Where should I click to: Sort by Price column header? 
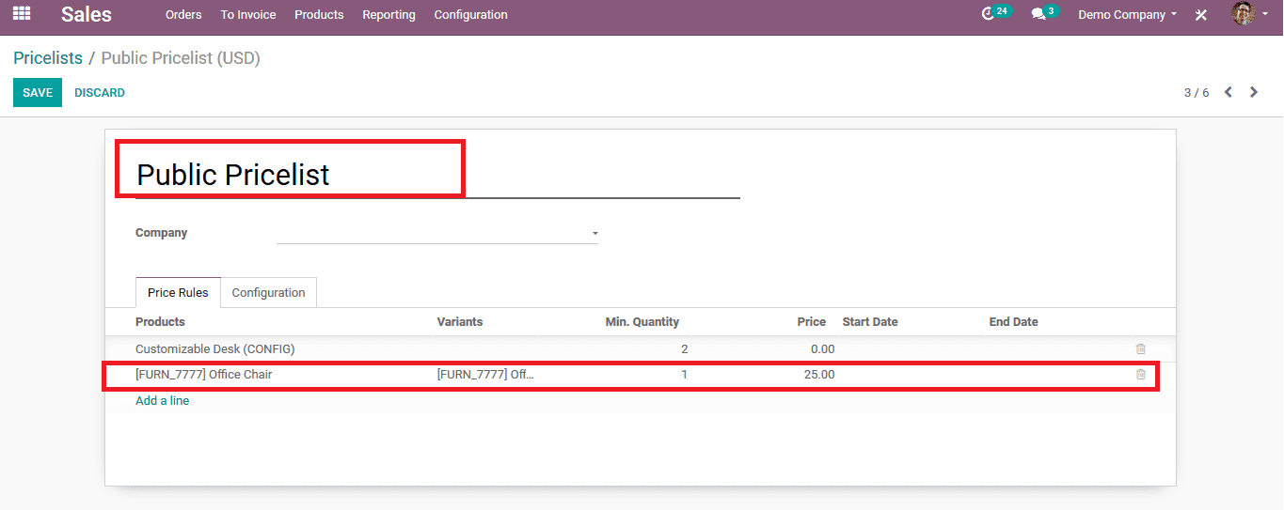[x=812, y=321]
